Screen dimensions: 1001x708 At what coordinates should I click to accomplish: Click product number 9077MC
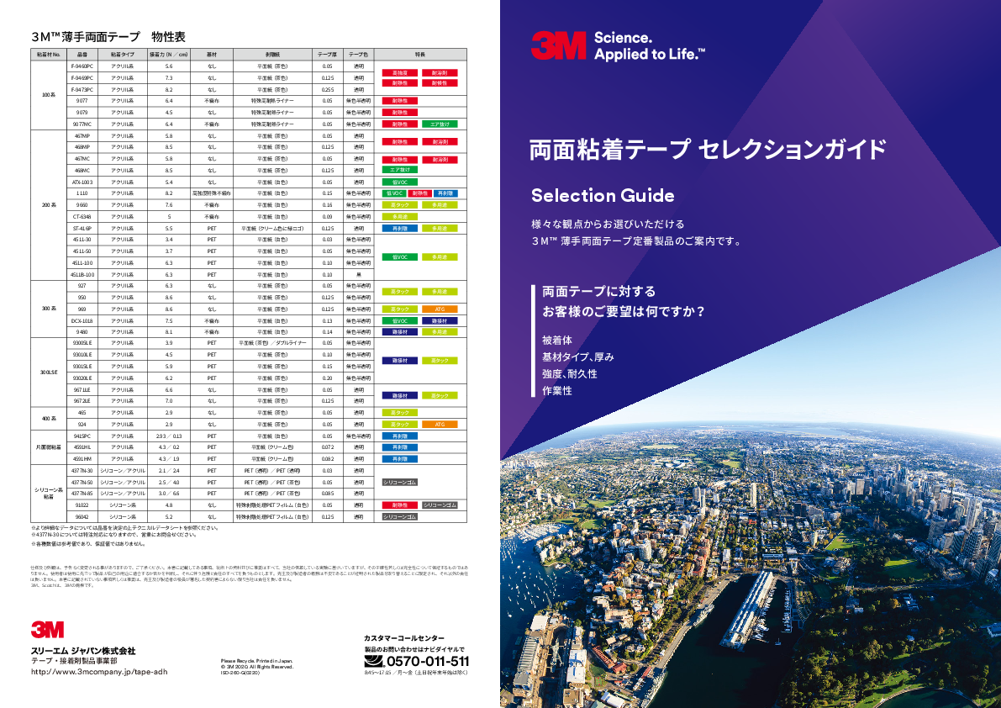click(x=82, y=124)
